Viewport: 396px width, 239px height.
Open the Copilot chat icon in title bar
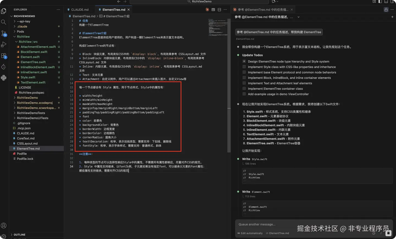274,2
